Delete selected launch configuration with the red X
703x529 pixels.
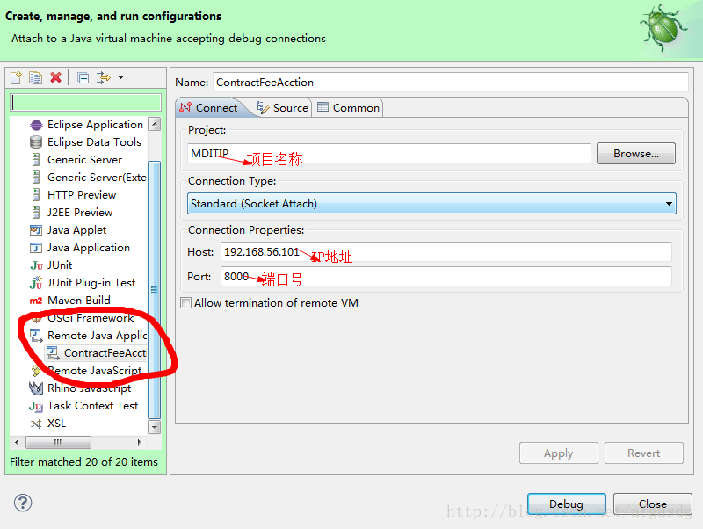(x=55, y=77)
